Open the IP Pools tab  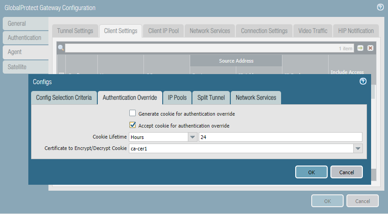tap(177, 97)
